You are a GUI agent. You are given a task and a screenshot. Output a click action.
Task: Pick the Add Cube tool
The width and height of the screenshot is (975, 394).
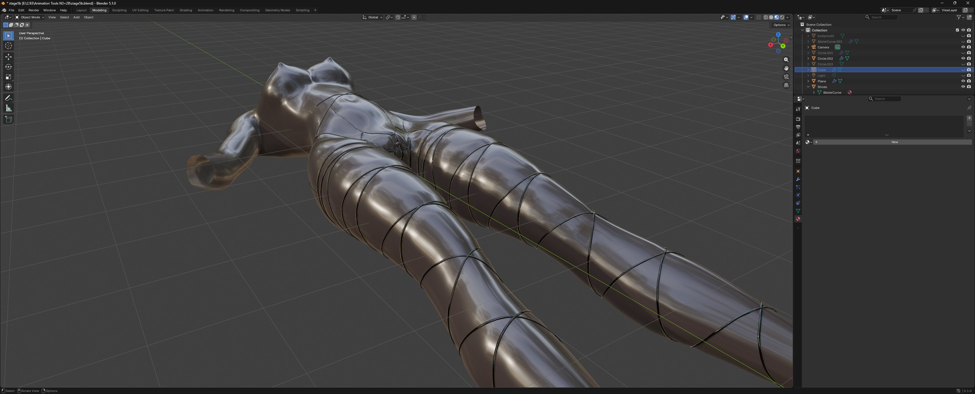(x=8, y=119)
